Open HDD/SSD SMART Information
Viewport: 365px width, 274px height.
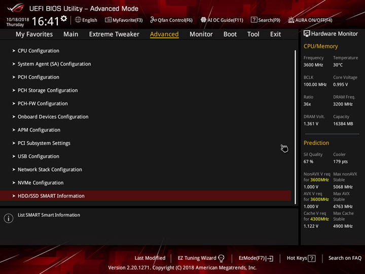[145, 196]
